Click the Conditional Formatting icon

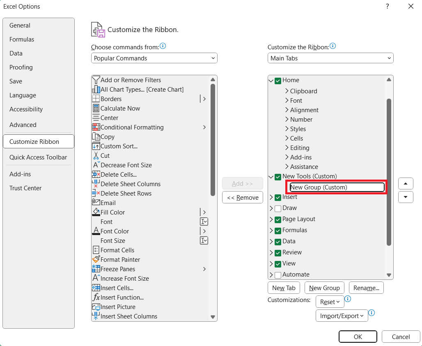[96, 127]
